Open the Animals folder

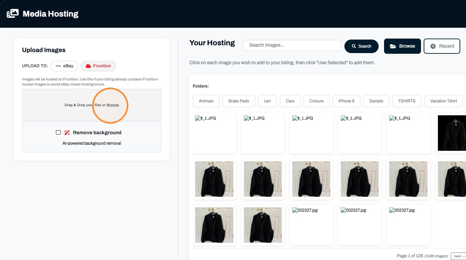(206, 101)
